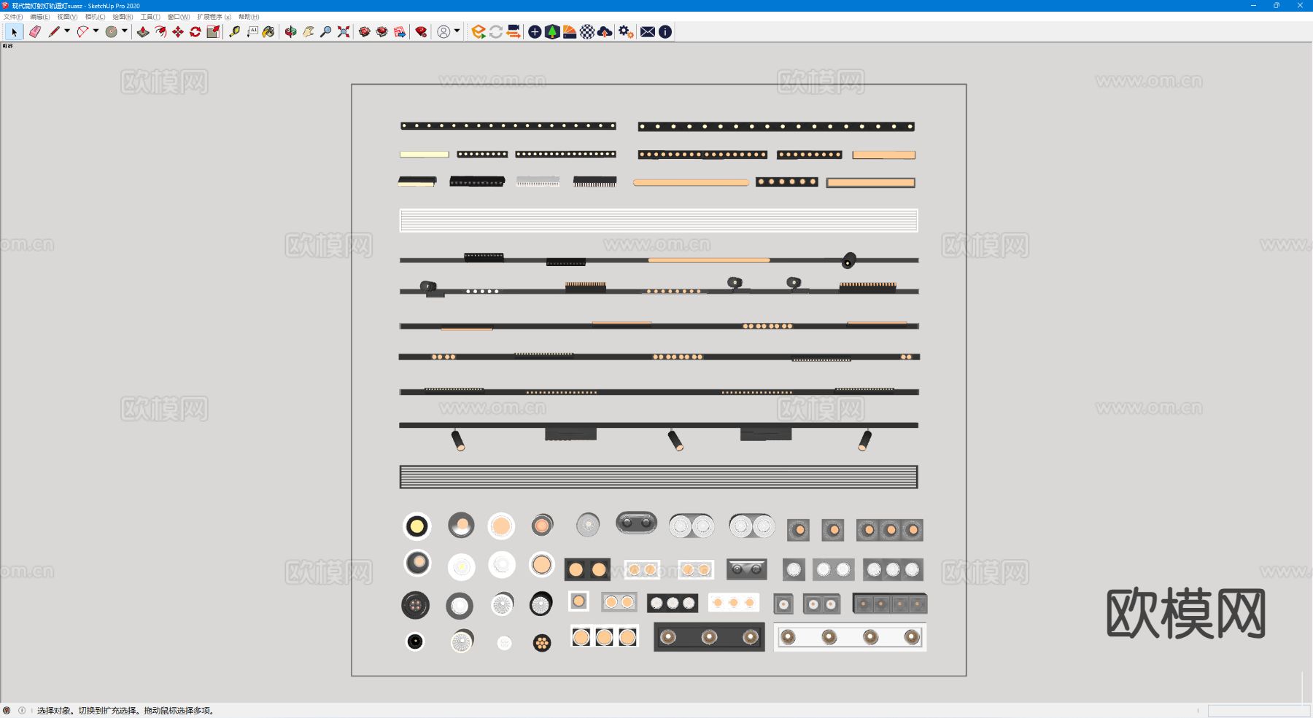Start Enscape rendering
Screen dimensions: 1313x718
click(x=479, y=32)
